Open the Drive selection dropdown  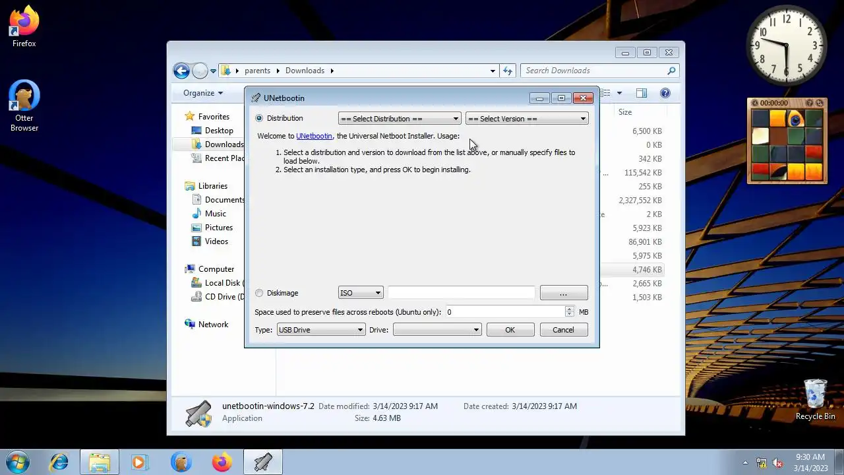(x=437, y=330)
